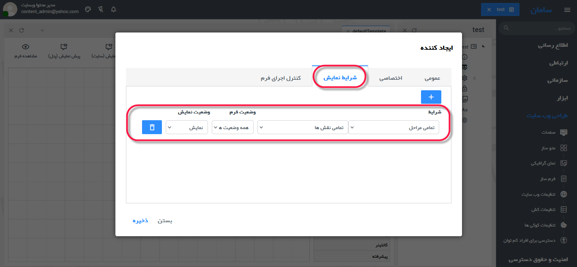Click the user avatar picture
The height and width of the screenshot is (267, 577).
(10, 9)
